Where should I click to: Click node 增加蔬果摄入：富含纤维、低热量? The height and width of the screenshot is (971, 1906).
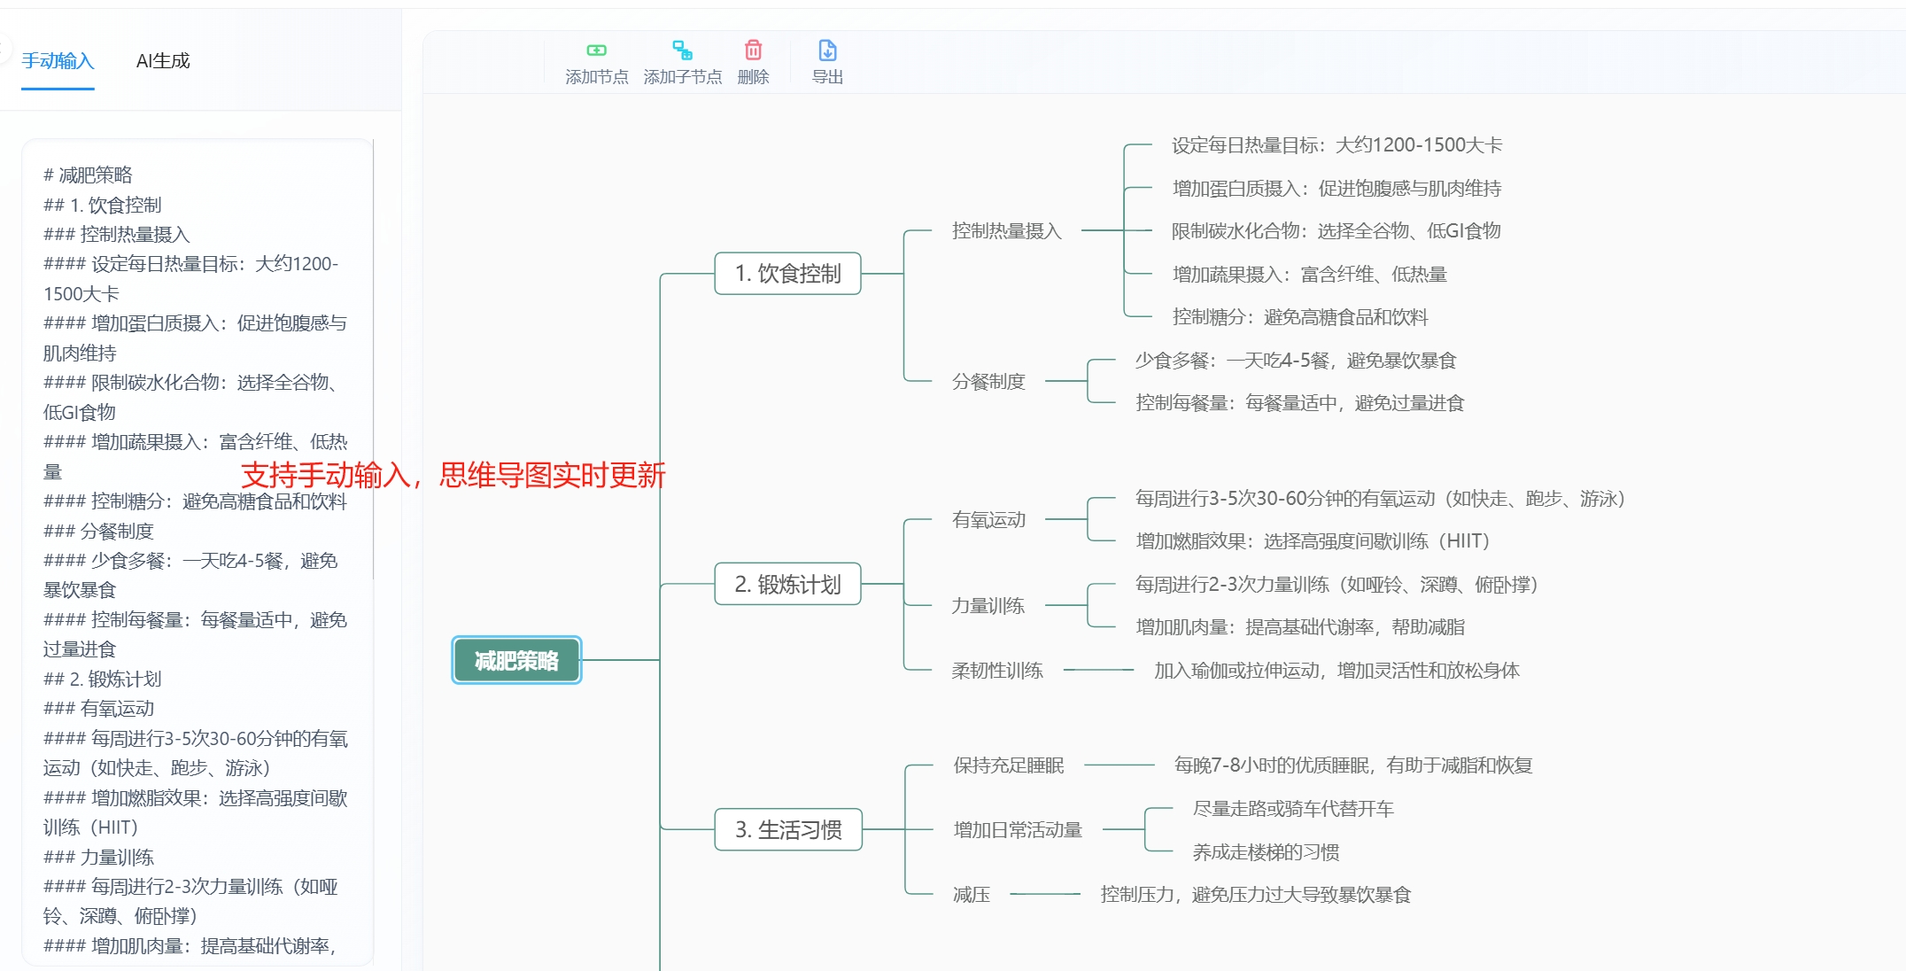(x=1310, y=275)
